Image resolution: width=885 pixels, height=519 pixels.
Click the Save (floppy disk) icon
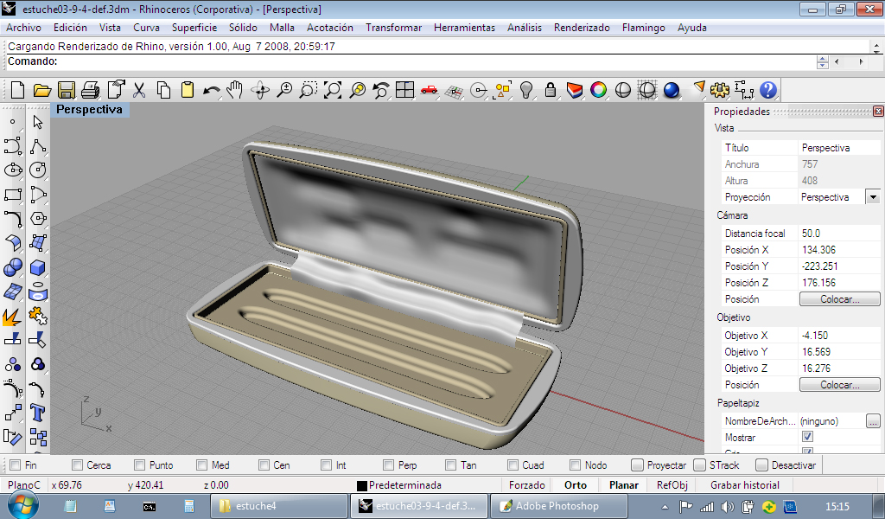coord(66,90)
